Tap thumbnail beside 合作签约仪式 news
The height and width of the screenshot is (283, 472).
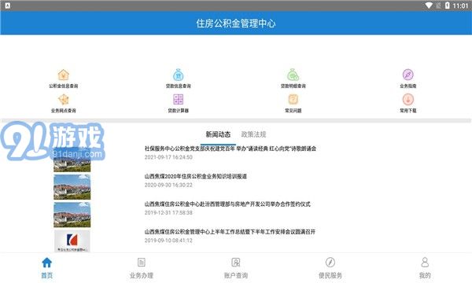[72, 215]
